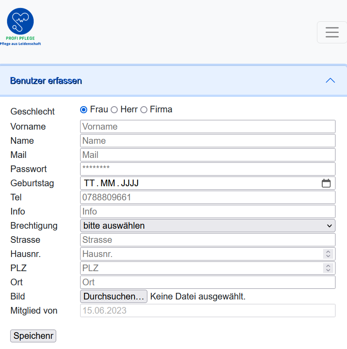Click the Passwort field
The height and width of the screenshot is (349, 347).
tap(208, 169)
